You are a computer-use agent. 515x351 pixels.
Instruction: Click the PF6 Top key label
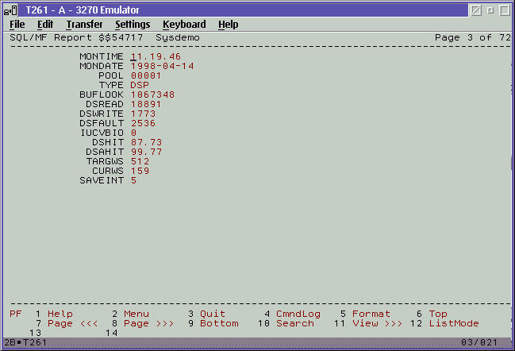(x=438, y=314)
